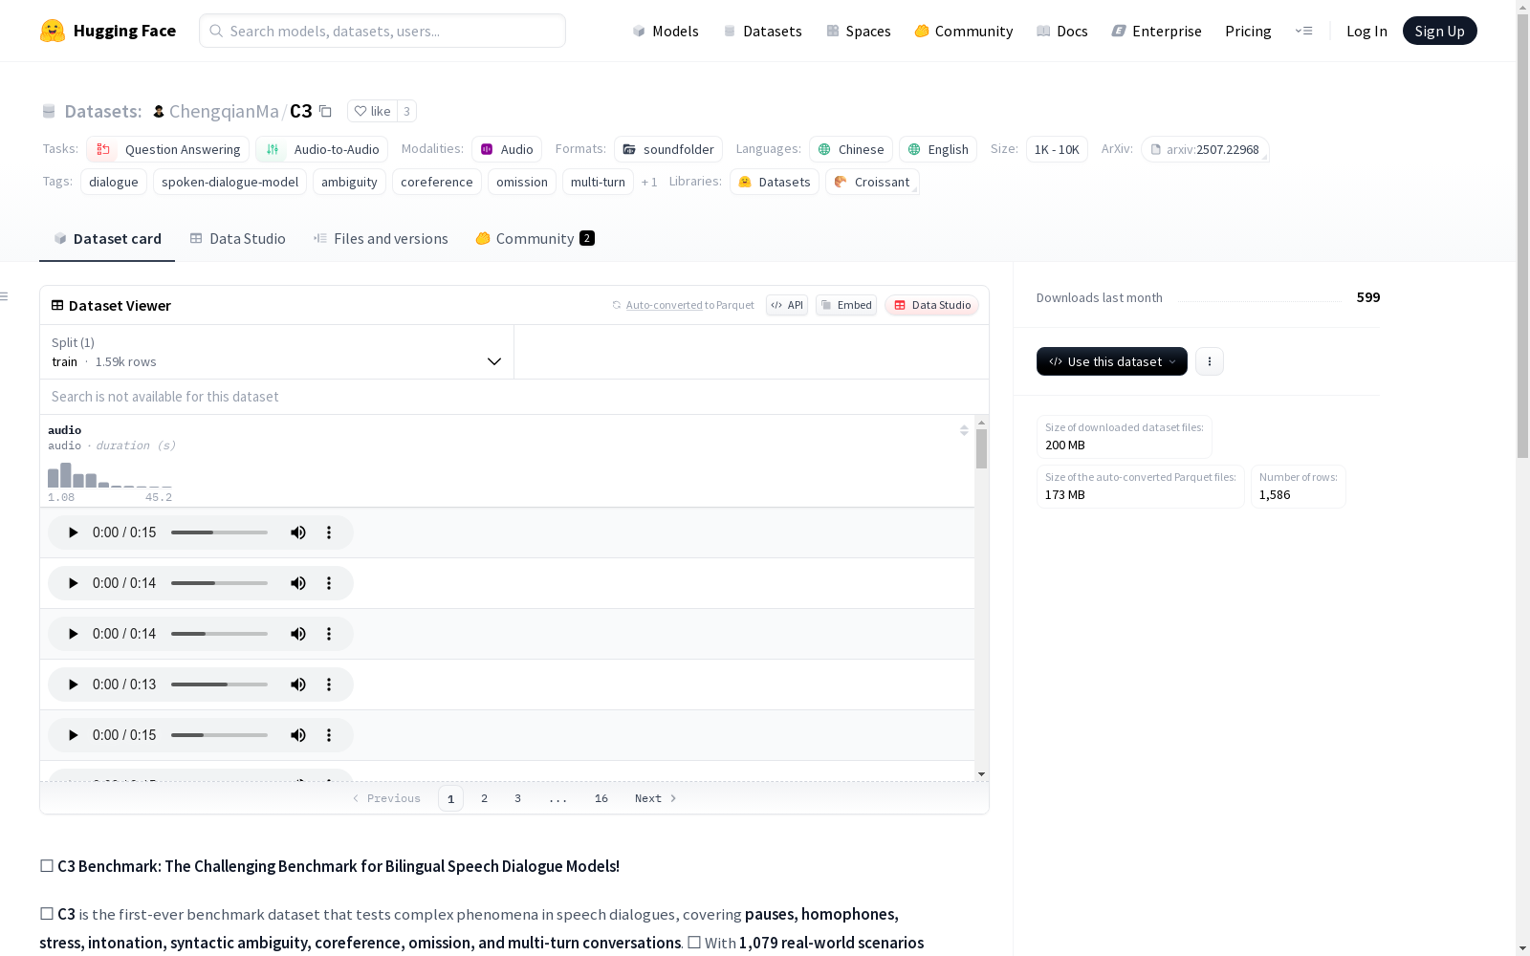Click the like count of 3
1530x956 pixels.
[406, 111]
